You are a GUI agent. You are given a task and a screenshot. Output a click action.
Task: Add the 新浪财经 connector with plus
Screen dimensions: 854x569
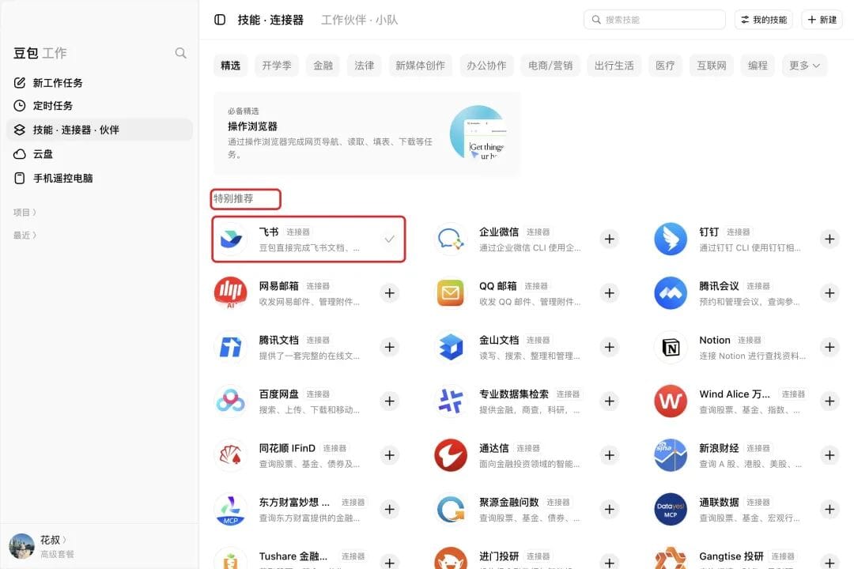pos(829,454)
